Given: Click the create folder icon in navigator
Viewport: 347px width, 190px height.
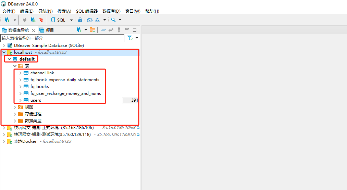Looking at the screenshot, I should point(92,30).
